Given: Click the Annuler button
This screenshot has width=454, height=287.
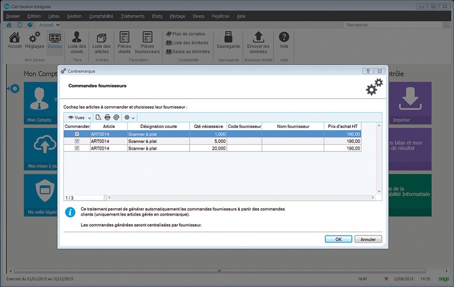Looking at the screenshot, I should pos(368,240).
